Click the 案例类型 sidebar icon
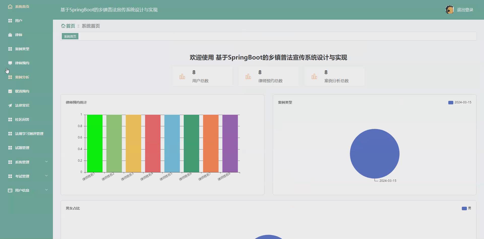The width and height of the screenshot is (484, 239). [x=10, y=49]
